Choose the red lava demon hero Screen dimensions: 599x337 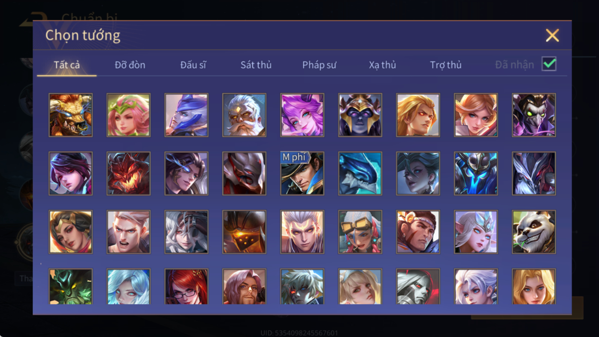pyautogui.click(x=128, y=173)
